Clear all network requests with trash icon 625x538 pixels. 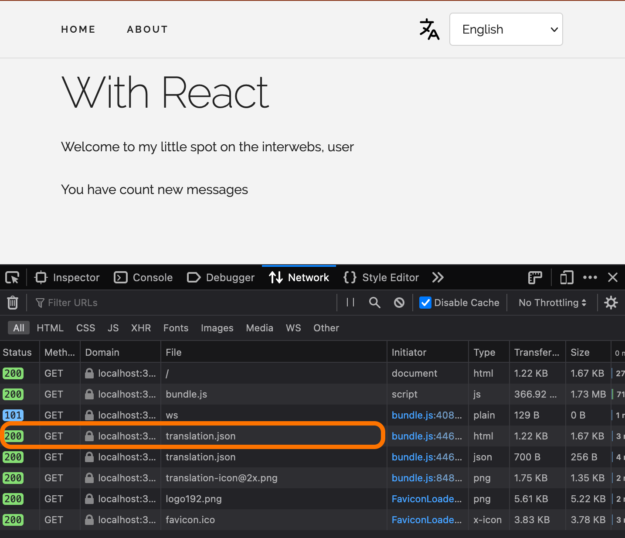[x=13, y=303]
